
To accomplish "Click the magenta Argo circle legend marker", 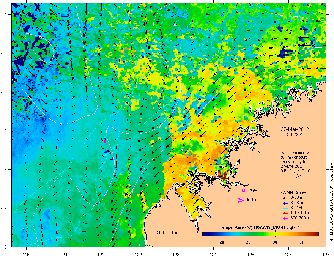I will (243, 190).
